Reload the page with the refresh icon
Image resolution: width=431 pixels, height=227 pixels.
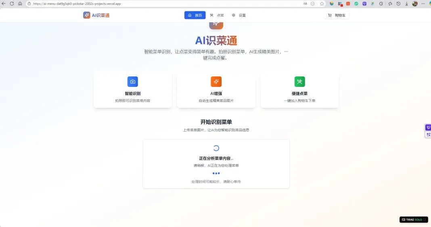click(x=12, y=4)
